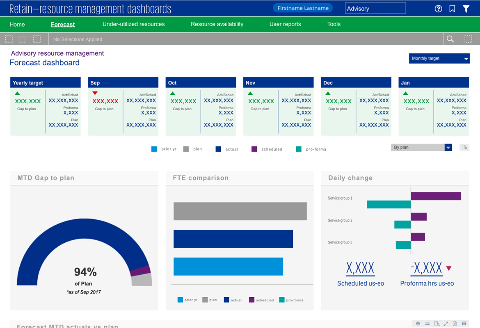Open the Advisory selector field
480x328 pixels.
(x=375, y=8)
